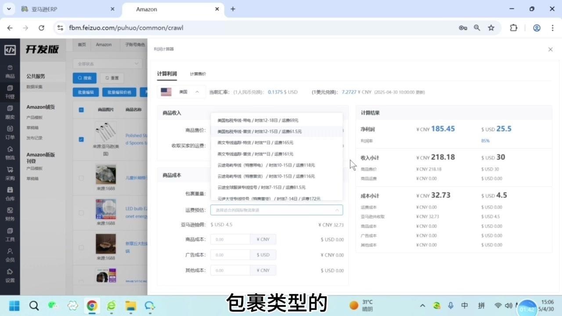This screenshot has height=316, width=562.
Task: Switch to the Amazon page tab
Action: click(104, 44)
